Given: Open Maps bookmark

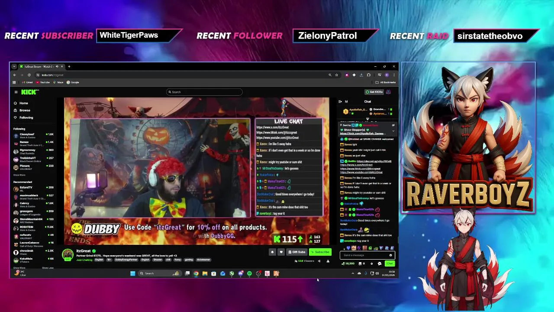Looking at the screenshot, I should 58,82.
